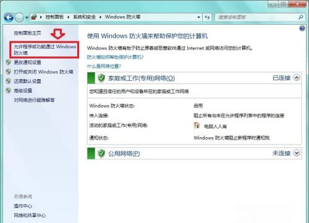309x223 pixels.
Task: Expand the 公用网络 section chevron
Action: pos(297,153)
